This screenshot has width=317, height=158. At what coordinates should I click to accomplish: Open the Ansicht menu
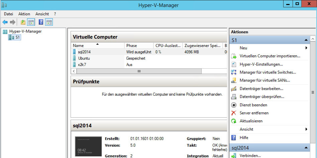pos(42,14)
